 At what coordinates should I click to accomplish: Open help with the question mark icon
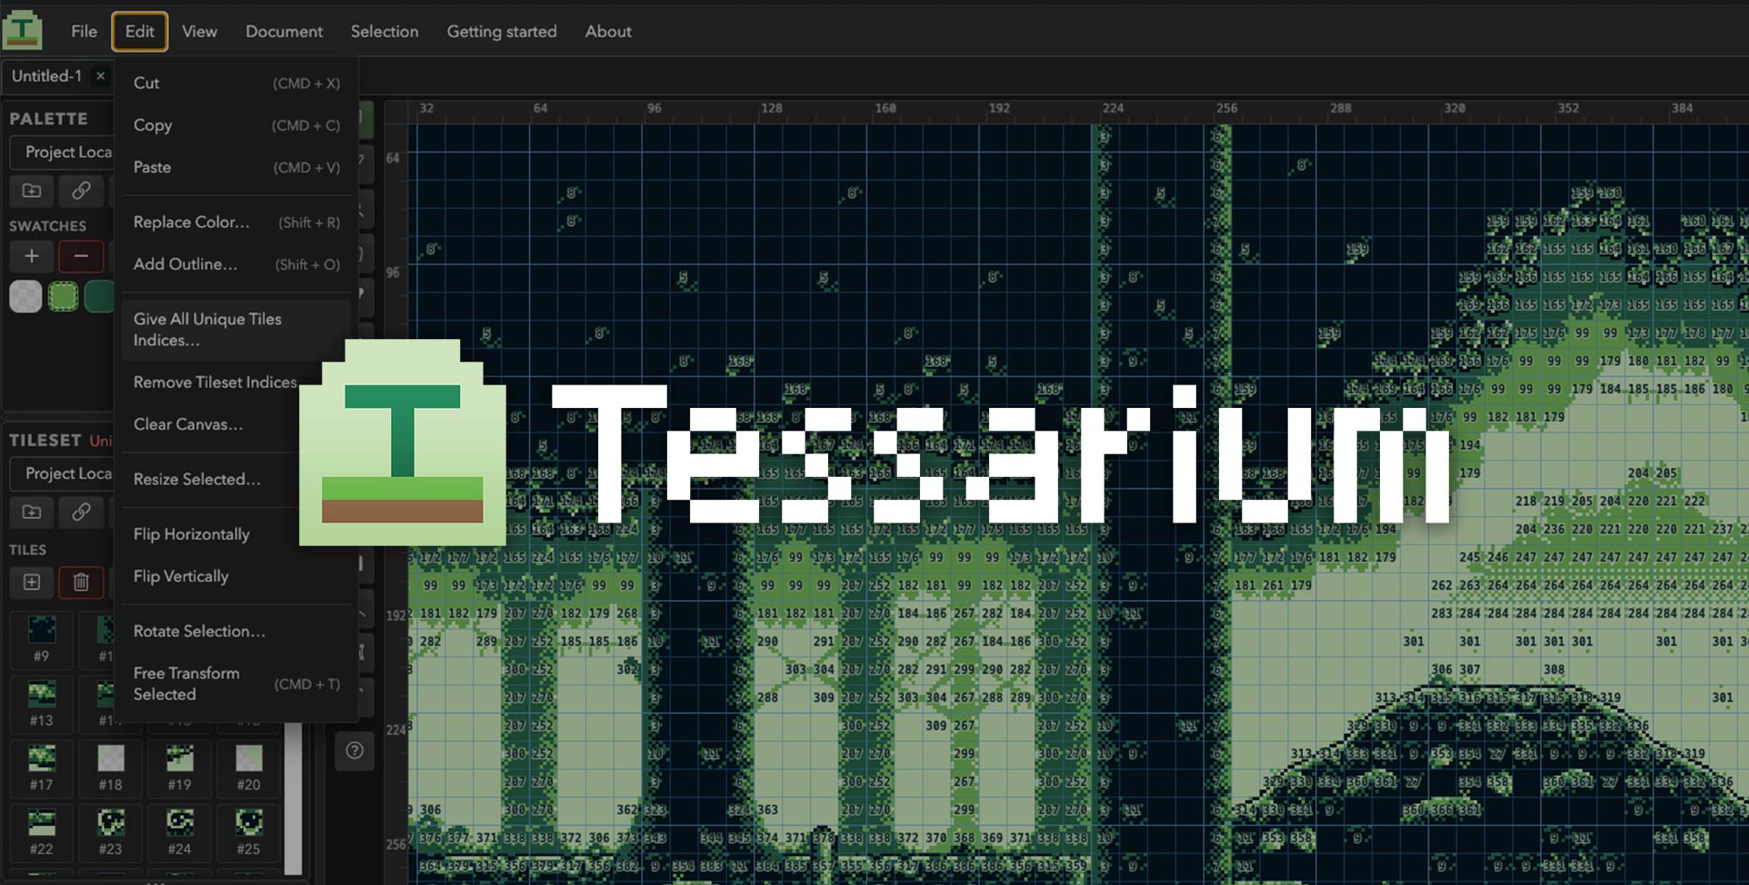pyautogui.click(x=354, y=750)
